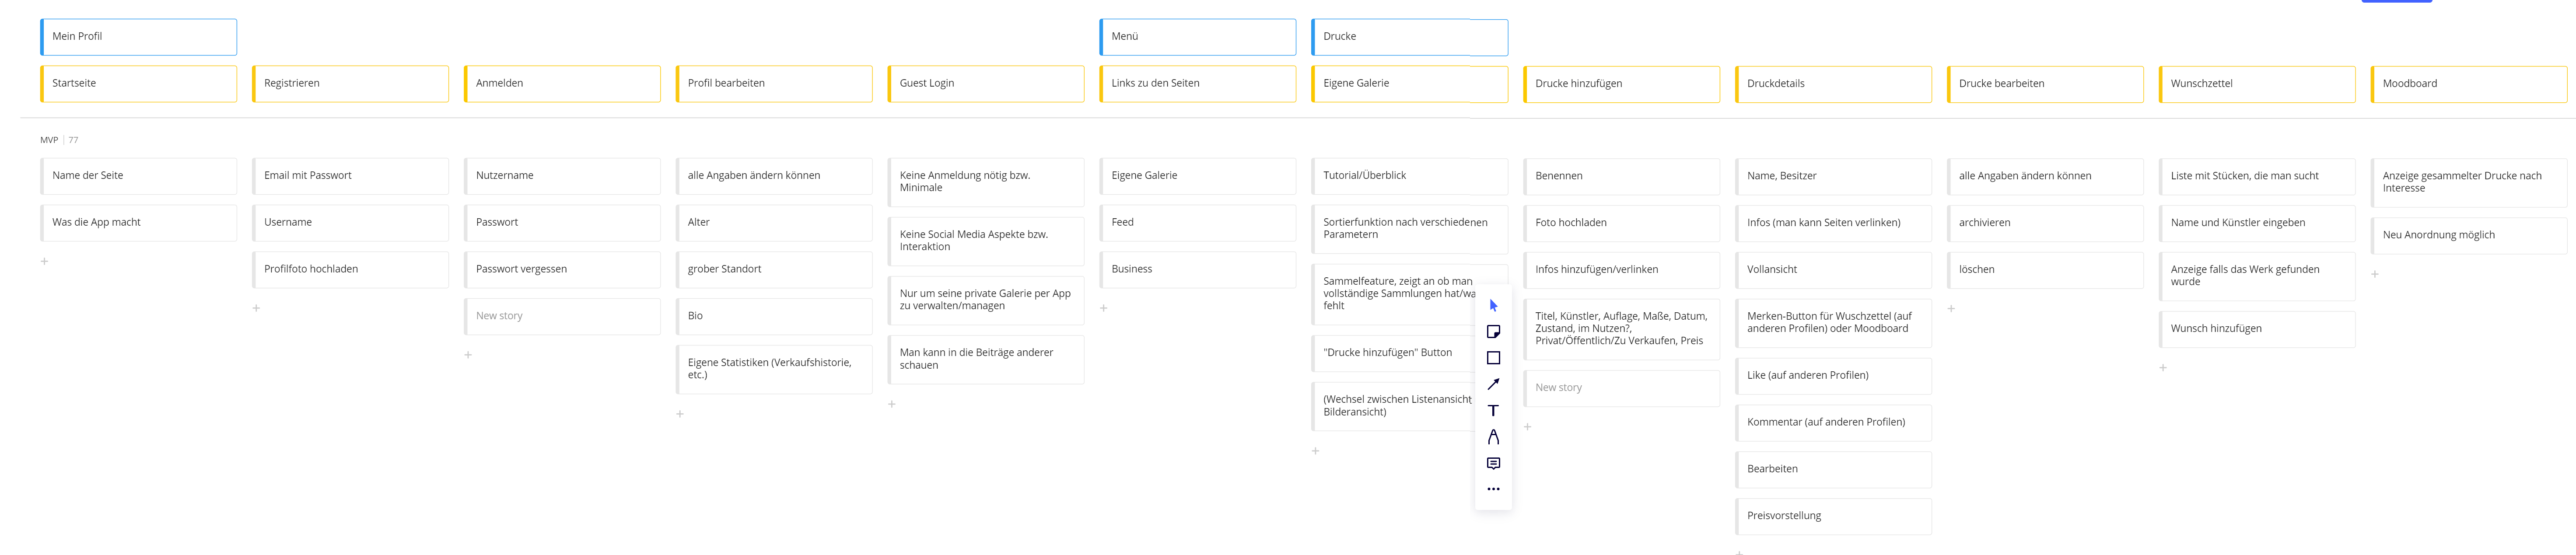Add story below Wechsel zwischen Listenansicht card
The height and width of the screenshot is (555, 2576).
pyautogui.click(x=1316, y=451)
